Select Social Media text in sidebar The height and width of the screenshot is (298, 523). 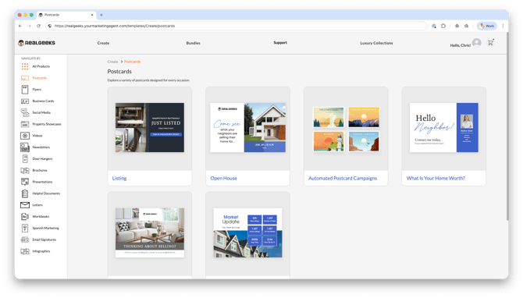tap(41, 112)
